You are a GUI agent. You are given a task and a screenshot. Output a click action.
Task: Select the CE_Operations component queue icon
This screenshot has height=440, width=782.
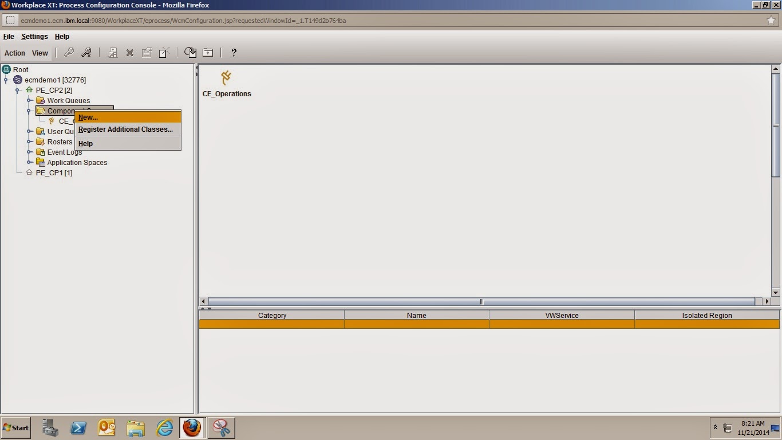point(227,78)
